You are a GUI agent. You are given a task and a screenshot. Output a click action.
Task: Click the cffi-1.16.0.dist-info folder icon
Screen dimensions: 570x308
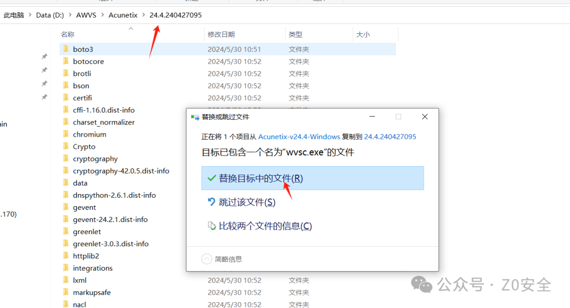[66, 110]
